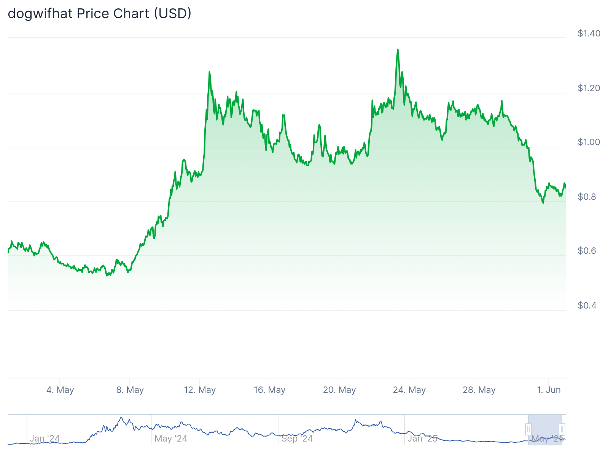608x456 pixels.
Task: Click the right navigator range handle
Action: [562, 429]
